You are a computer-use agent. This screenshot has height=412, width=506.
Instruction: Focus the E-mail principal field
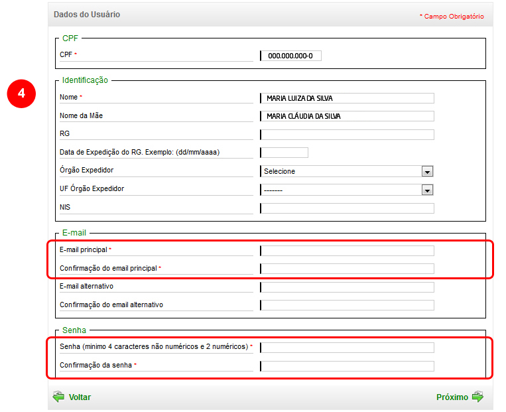pos(348,251)
